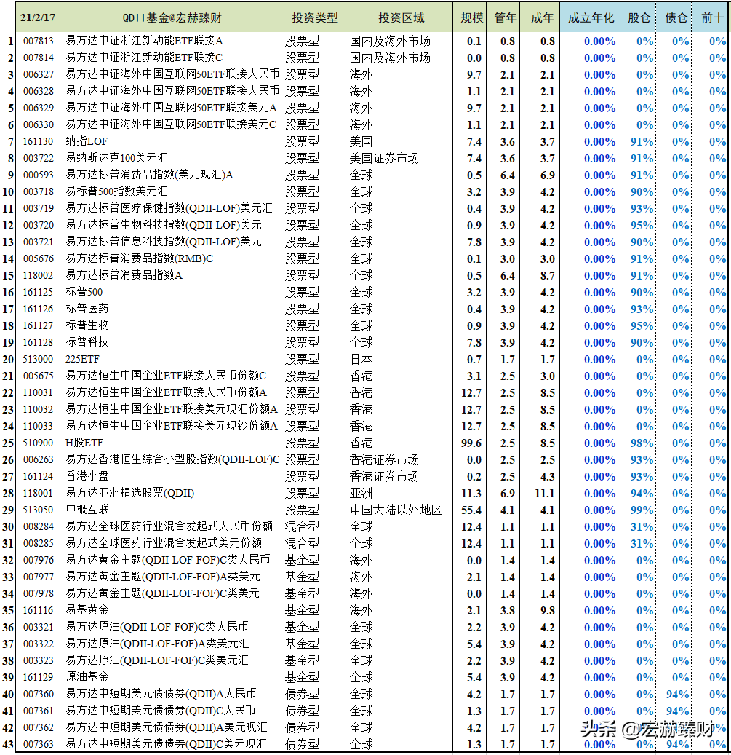Click 98% stock position for H股ETF
The width and height of the screenshot is (731, 755).
[642, 443]
